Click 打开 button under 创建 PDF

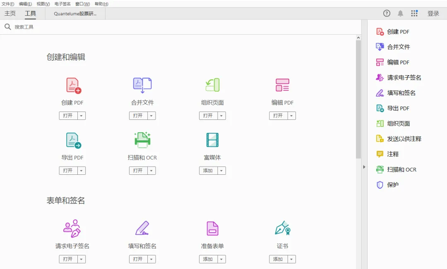68,116
